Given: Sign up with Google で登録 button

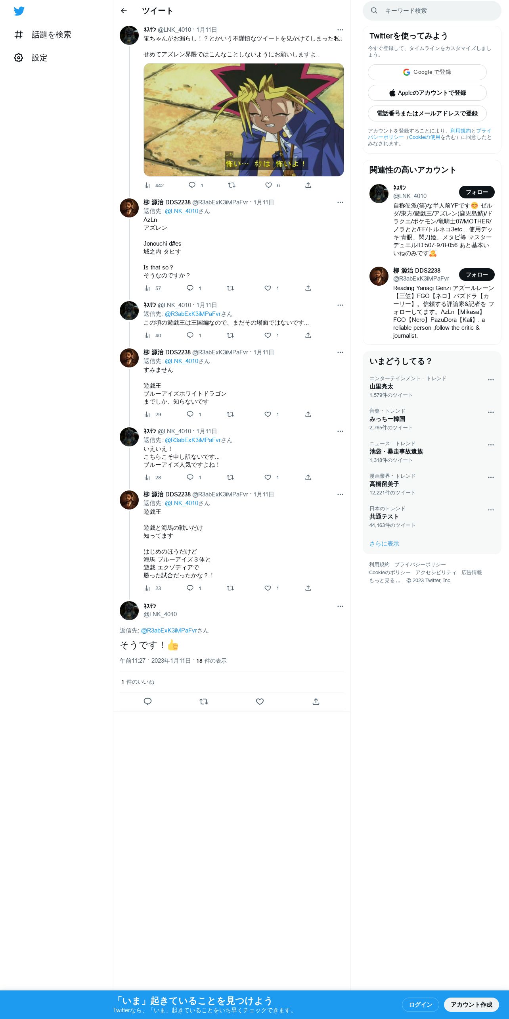Looking at the screenshot, I should point(427,72).
